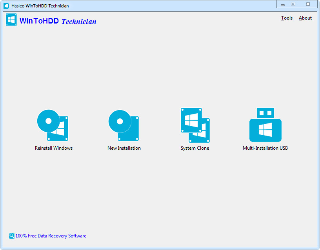Select the Reinstall Windows label
The image size is (320, 250).
coord(54,148)
